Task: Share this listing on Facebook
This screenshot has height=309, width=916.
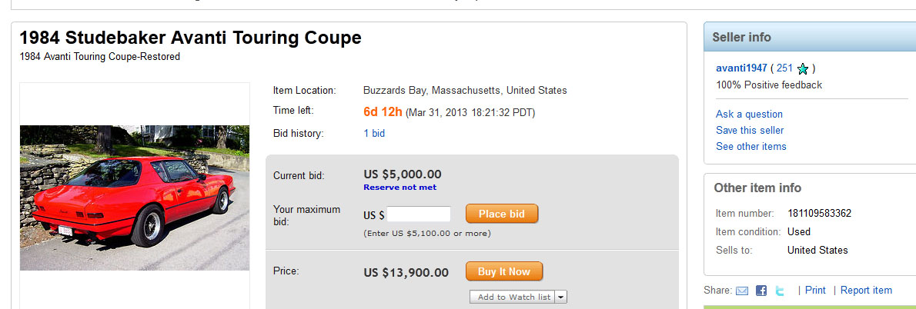Action: click(x=761, y=291)
